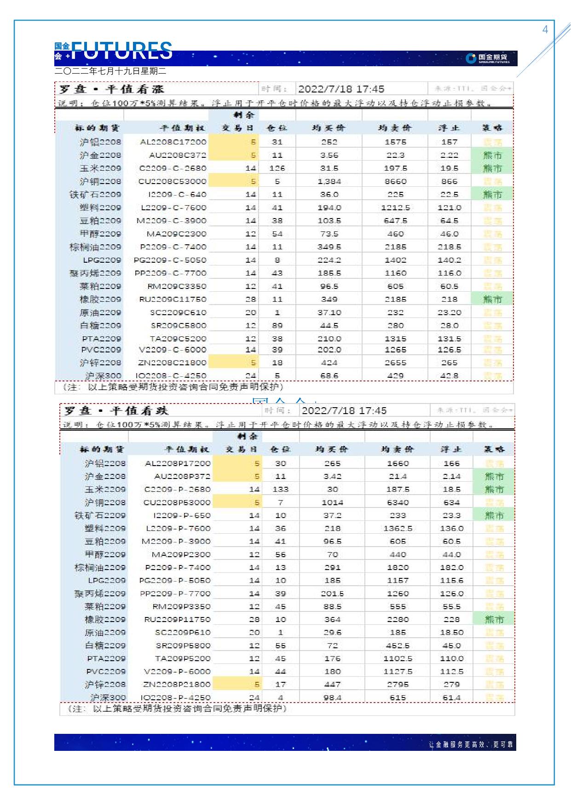This screenshot has width=571, height=807.
Task: Click option code AL2208P17200
Action: click(178, 463)
